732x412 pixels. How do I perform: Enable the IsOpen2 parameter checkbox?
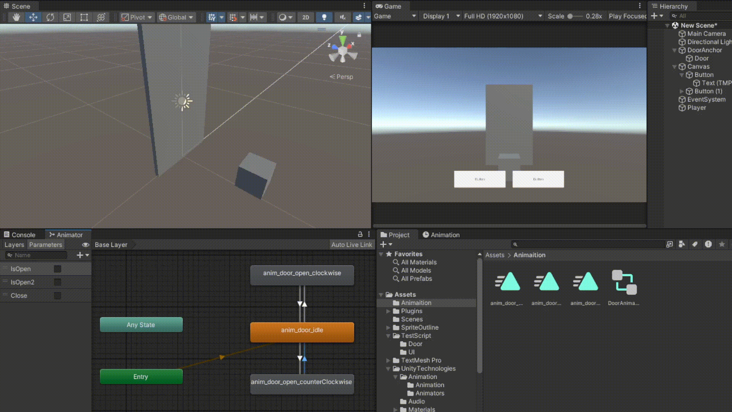[58, 282]
